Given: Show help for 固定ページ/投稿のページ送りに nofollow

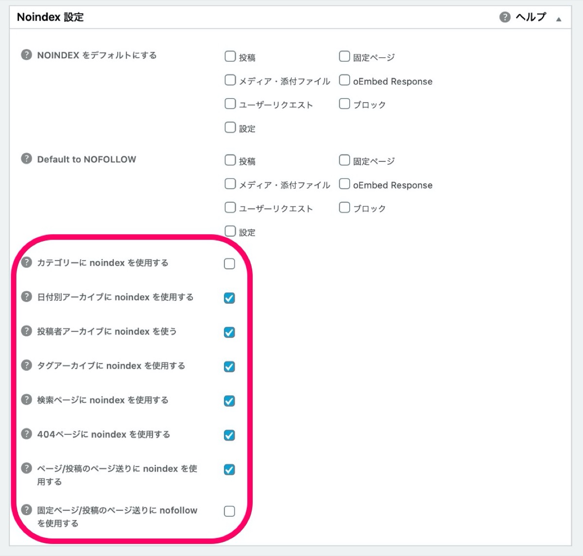Looking at the screenshot, I should tap(26, 510).
